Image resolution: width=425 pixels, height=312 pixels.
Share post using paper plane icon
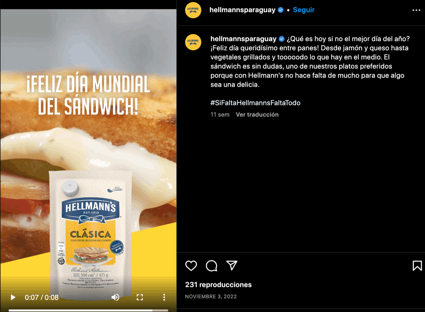pyautogui.click(x=232, y=265)
